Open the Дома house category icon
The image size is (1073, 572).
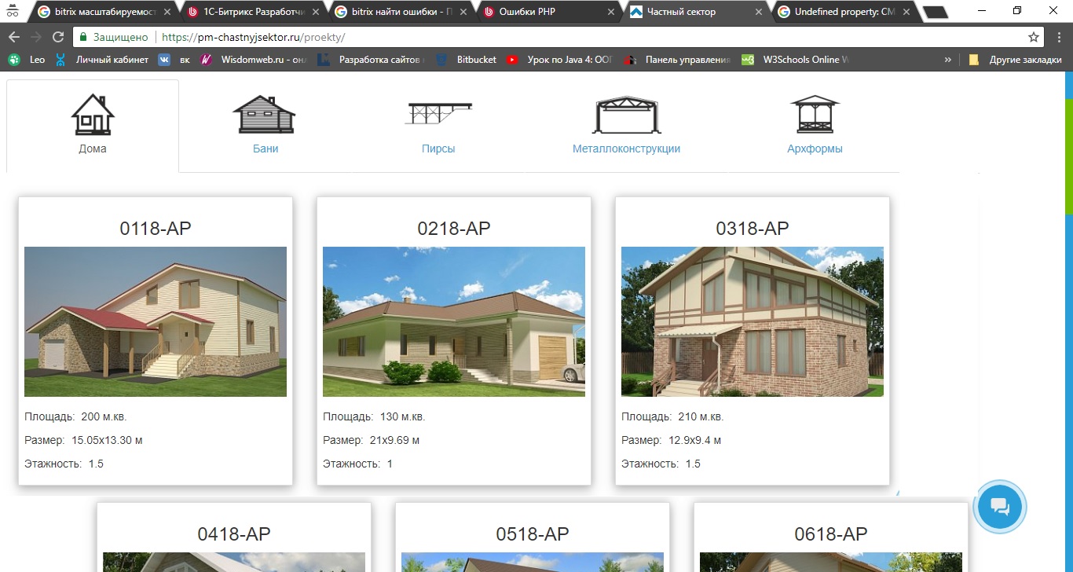coord(93,115)
